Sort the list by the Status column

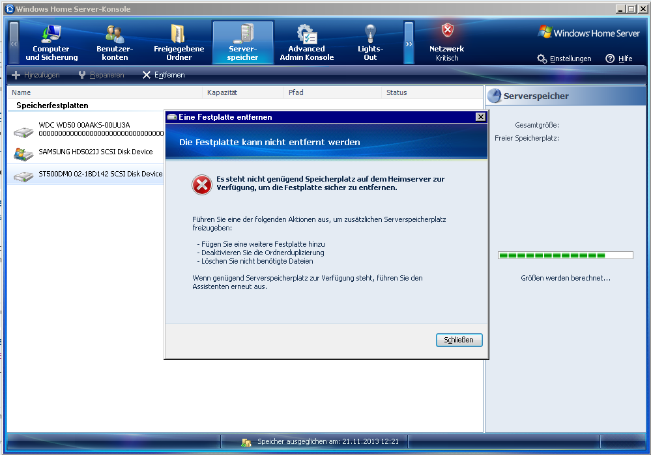coord(396,92)
